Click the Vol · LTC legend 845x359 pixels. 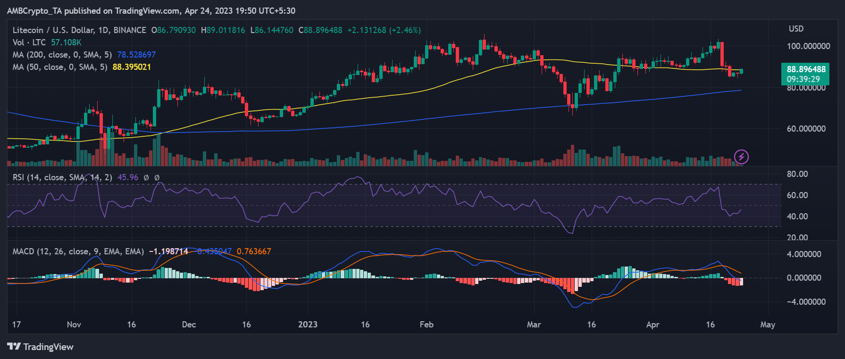pos(29,42)
